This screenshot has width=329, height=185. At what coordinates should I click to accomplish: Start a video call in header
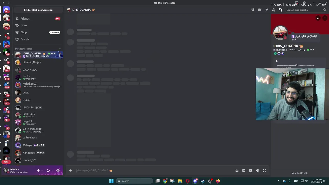pos(260,10)
